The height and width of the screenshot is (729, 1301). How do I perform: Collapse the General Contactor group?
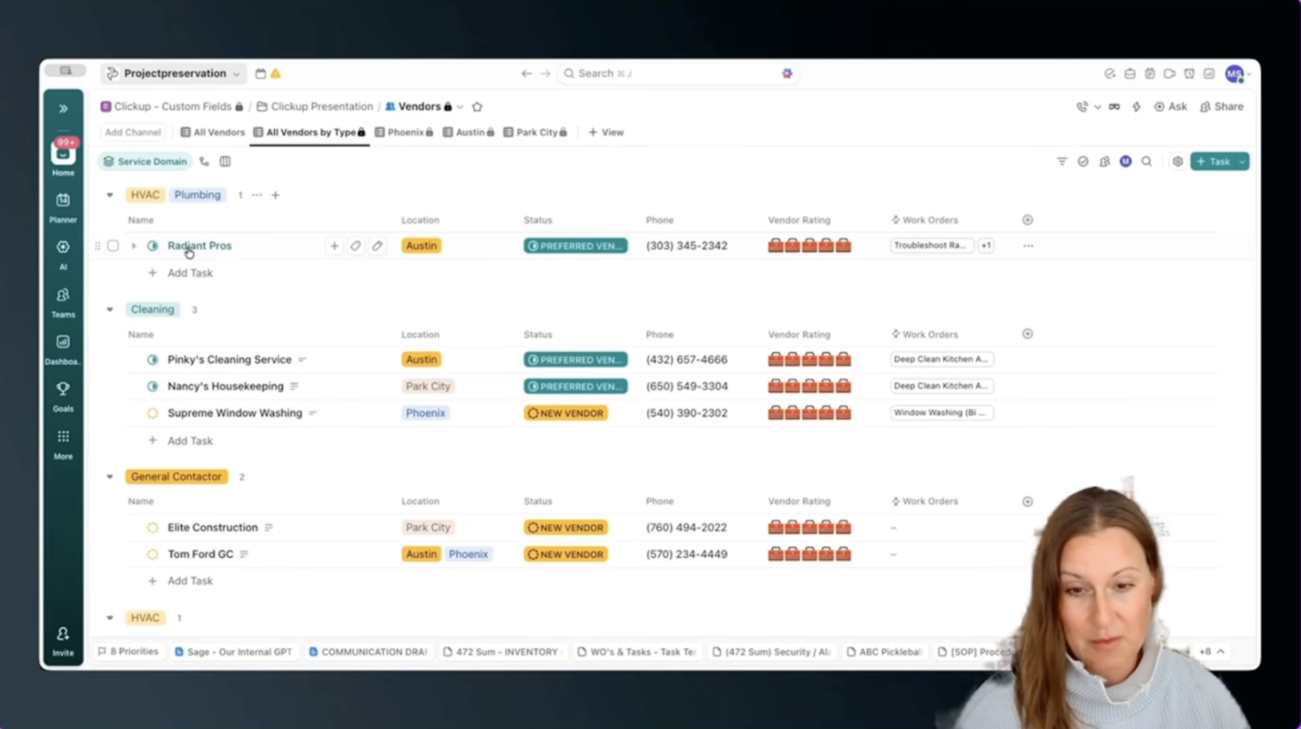tap(110, 476)
